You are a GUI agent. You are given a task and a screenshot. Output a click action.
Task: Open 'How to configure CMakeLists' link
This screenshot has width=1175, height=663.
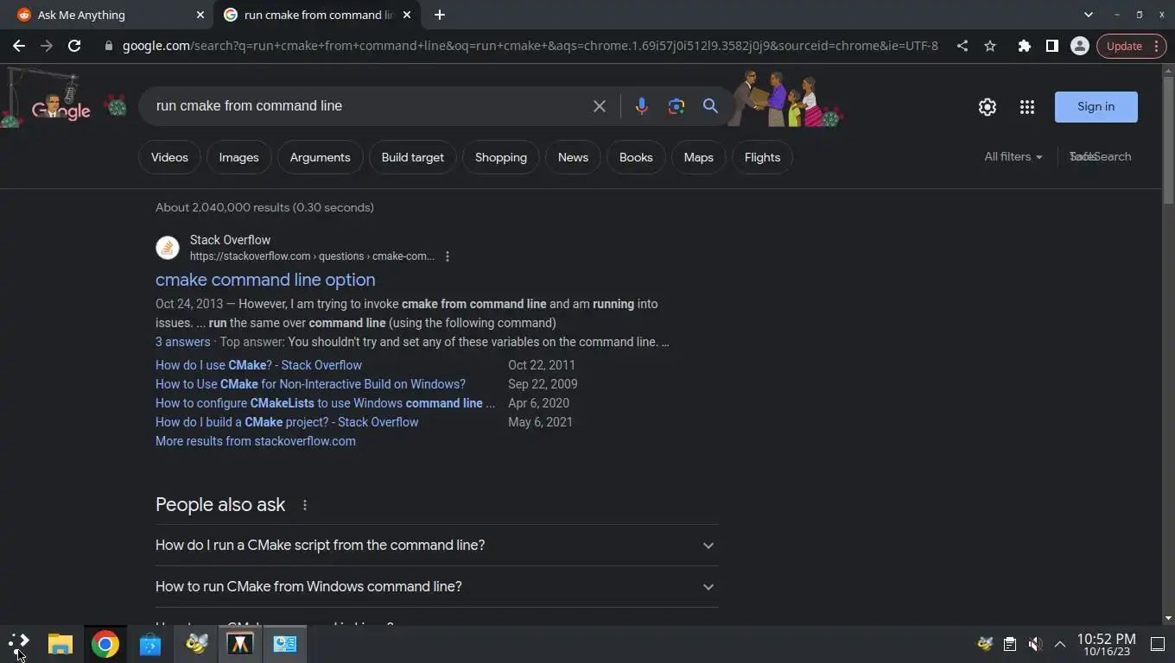click(x=325, y=403)
